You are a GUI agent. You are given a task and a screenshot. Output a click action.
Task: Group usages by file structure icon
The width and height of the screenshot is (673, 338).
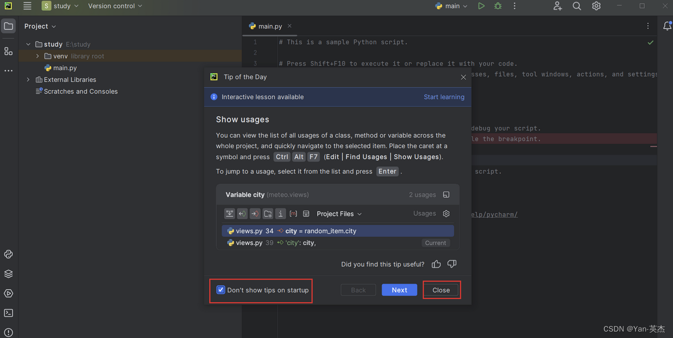tap(267, 213)
